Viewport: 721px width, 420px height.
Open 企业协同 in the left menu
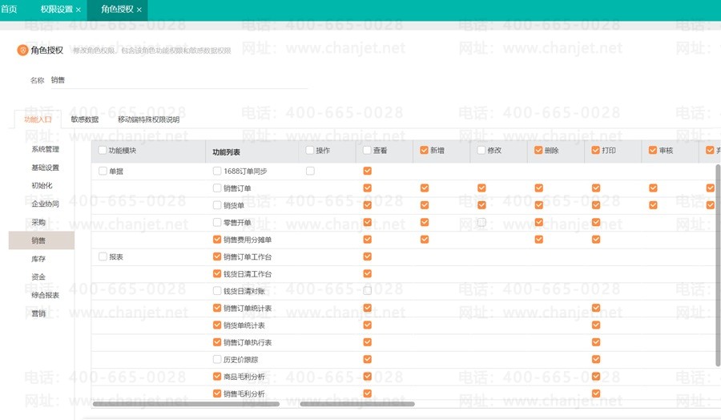[x=45, y=204]
